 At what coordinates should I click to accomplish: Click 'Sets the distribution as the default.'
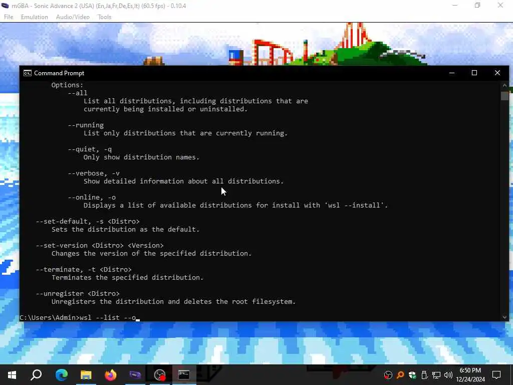tap(126, 230)
